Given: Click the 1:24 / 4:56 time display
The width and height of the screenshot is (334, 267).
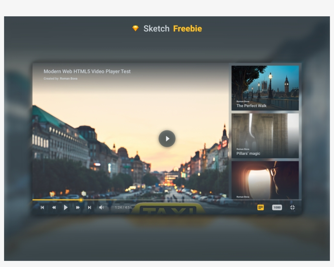Looking at the screenshot, I should 123,207.
